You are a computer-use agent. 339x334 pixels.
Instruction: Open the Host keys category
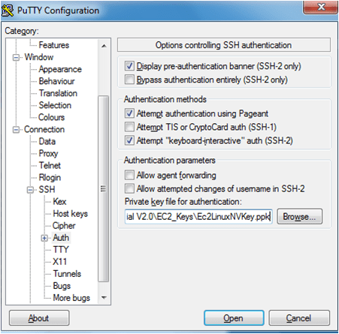(x=71, y=214)
